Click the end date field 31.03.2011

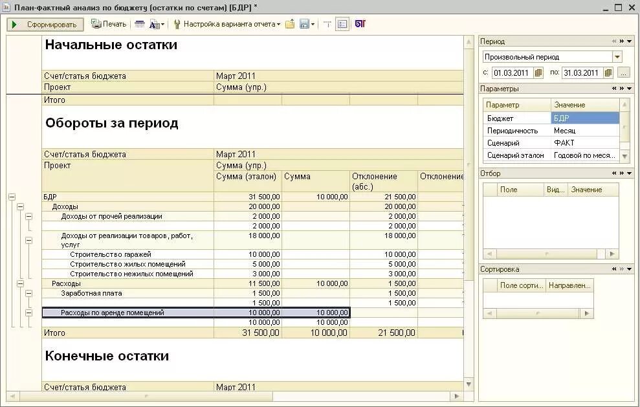click(582, 72)
